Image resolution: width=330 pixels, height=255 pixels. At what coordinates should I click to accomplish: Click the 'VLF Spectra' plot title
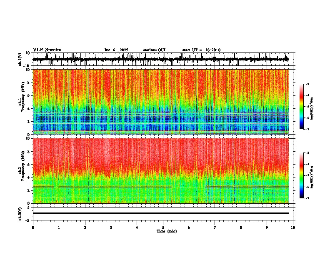point(47,50)
